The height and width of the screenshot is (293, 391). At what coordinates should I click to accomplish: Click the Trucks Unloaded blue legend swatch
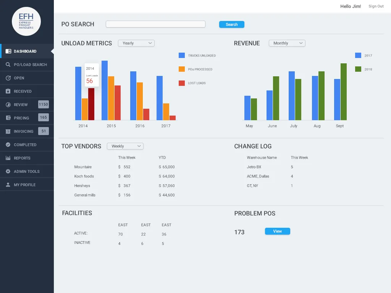tap(182, 55)
